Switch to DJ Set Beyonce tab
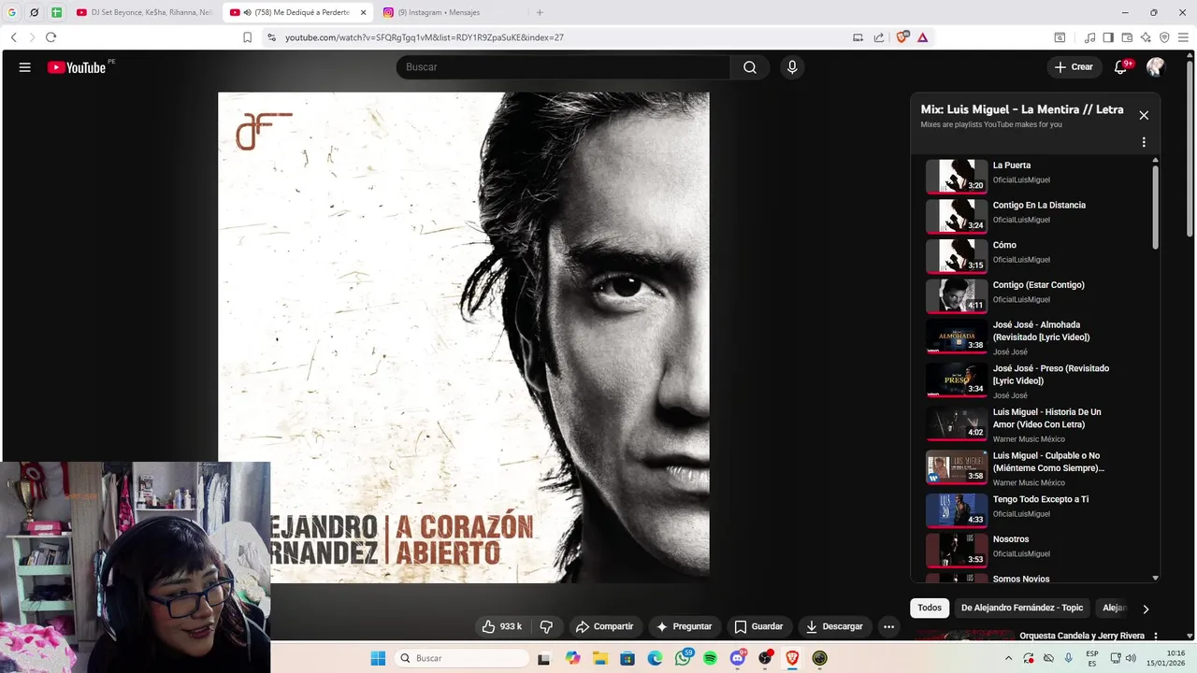This screenshot has height=673, width=1197. [143, 12]
